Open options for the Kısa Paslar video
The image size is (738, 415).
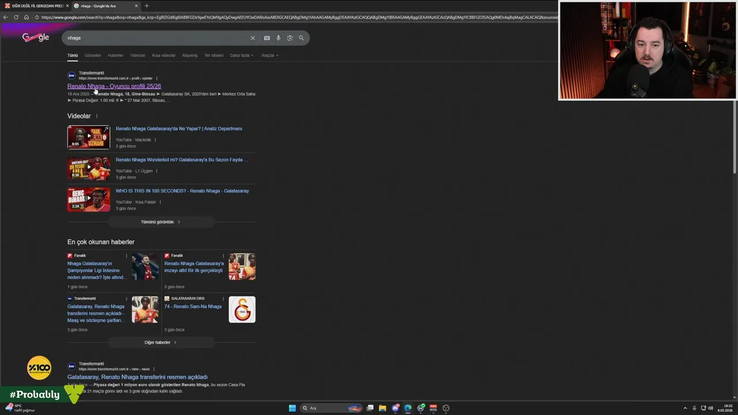(x=160, y=202)
